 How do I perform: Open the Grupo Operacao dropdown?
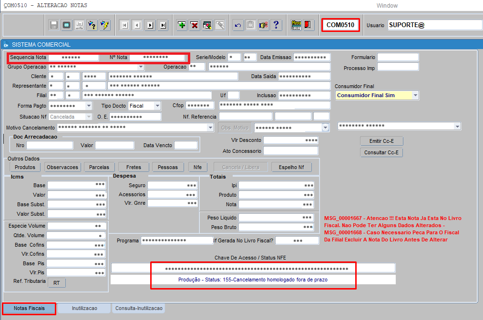pyautogui.click(x=141, y=67)
